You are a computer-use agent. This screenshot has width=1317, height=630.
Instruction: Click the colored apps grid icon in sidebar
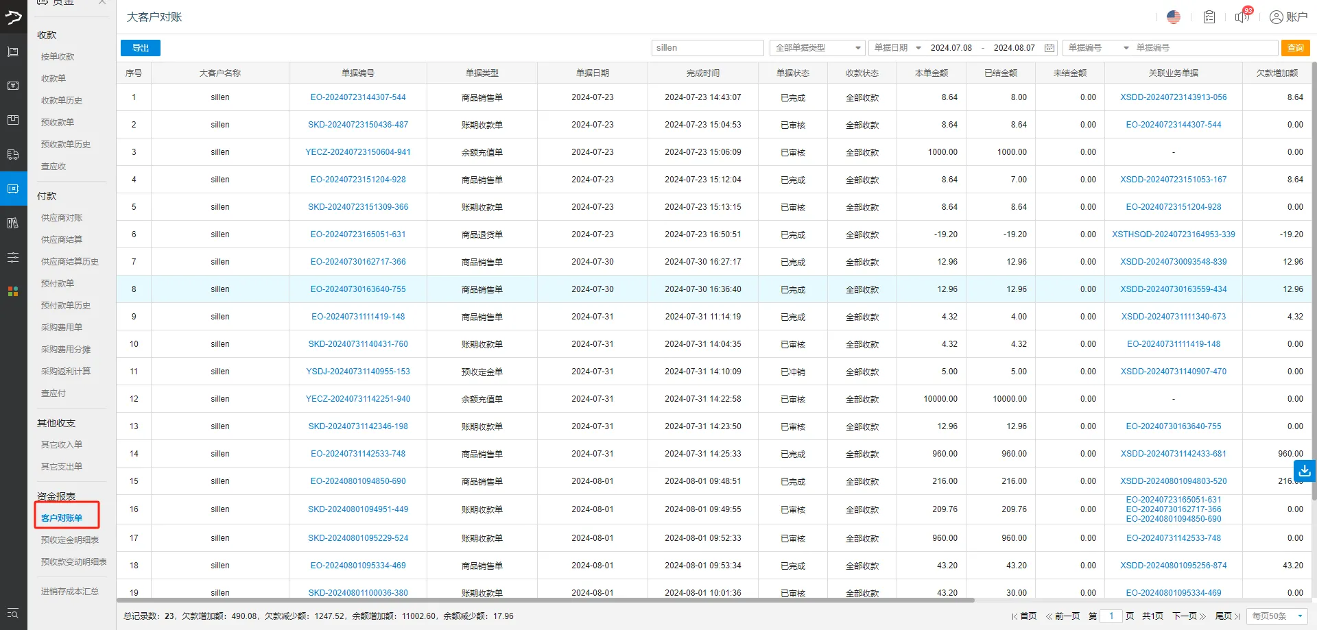[x=12, y=291]
